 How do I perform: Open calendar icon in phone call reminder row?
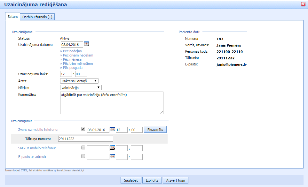point(112,130)
